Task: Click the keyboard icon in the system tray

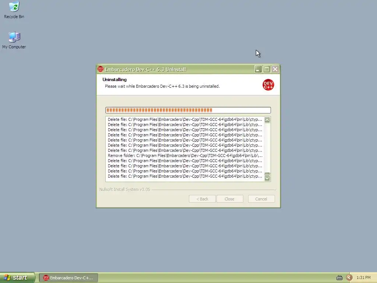Action: (x=339, y=278)
